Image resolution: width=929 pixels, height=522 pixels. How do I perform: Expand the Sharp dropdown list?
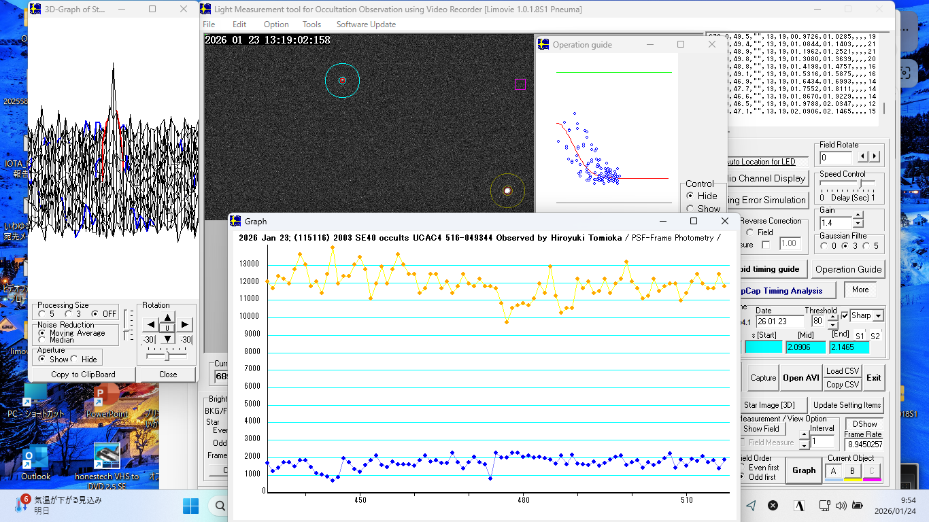pos(878,316)
